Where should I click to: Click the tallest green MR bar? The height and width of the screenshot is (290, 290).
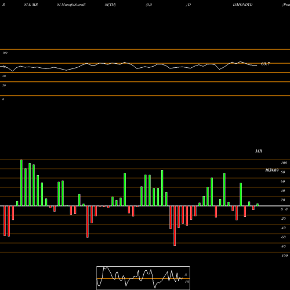(21, 183)
